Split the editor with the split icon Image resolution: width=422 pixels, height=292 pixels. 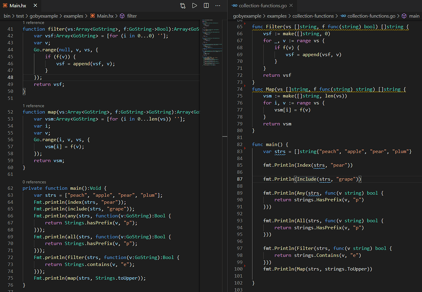tap(206, 6)
